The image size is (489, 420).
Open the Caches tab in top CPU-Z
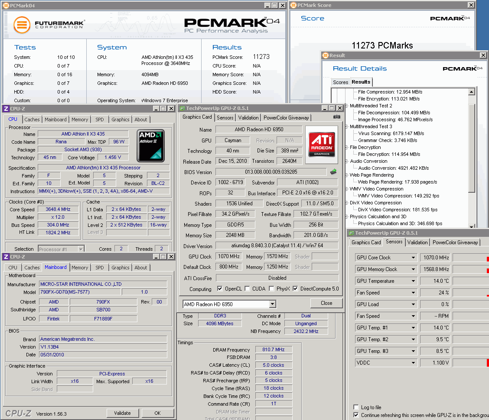[x=32, y=120]
